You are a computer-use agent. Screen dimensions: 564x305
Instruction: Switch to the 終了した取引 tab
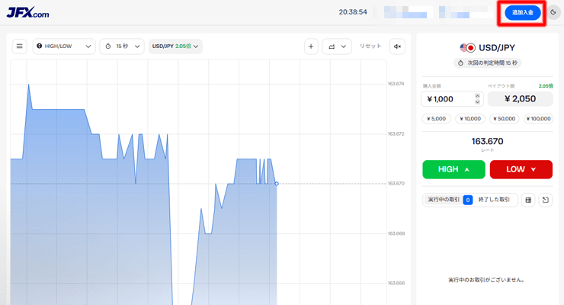pyautogui.click(x=494, y=200)
